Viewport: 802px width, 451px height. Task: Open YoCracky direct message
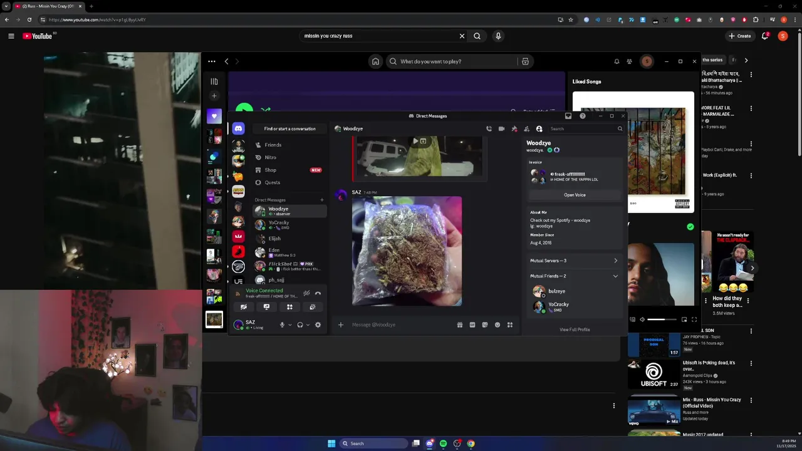pyautogui.click(x=289, y=224)
